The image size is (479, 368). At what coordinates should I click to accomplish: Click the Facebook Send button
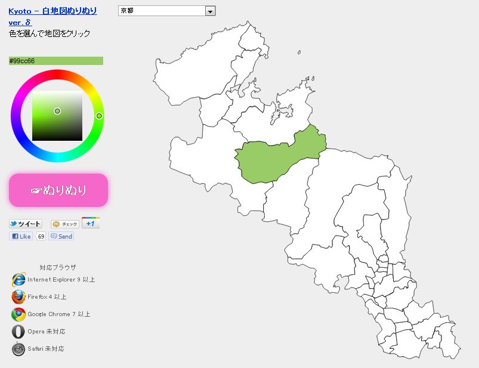click(x=61, y=236)
